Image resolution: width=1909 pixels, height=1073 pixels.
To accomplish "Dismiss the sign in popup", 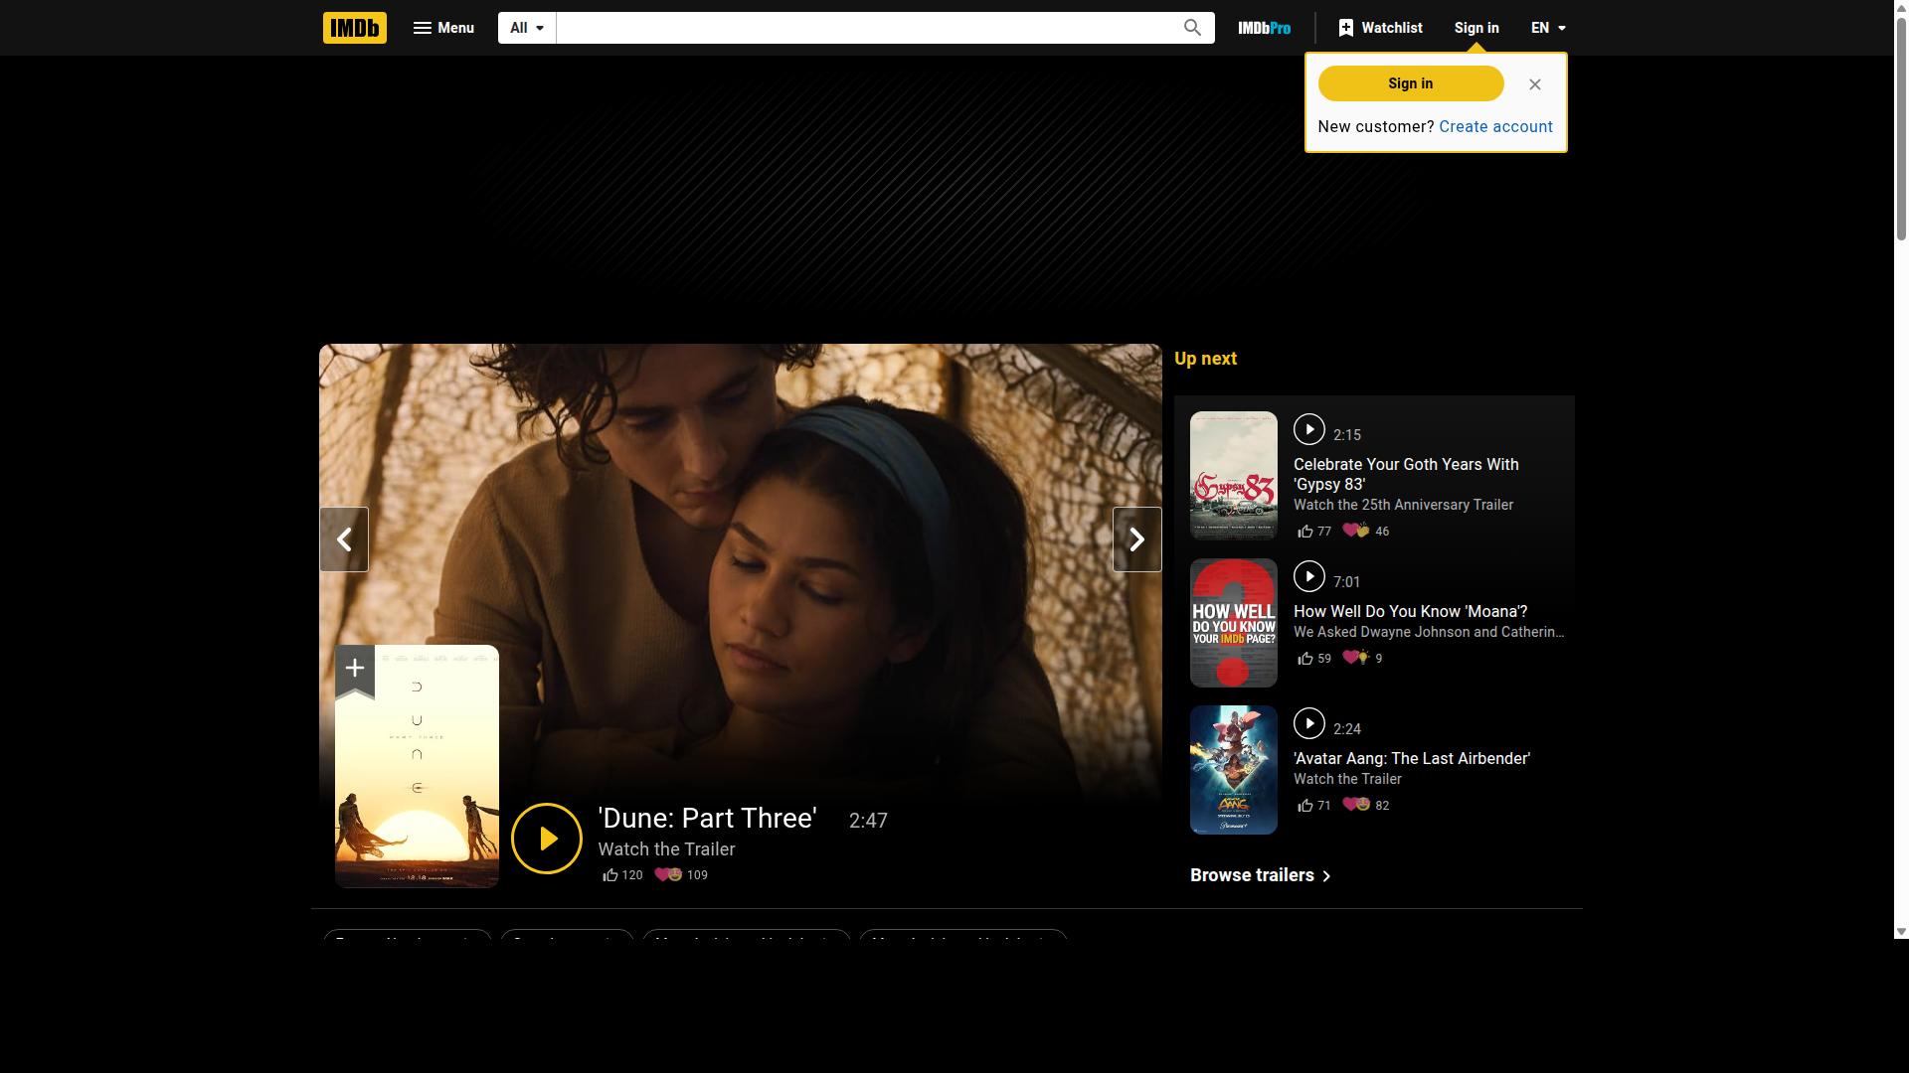I will pos(1535,84).
